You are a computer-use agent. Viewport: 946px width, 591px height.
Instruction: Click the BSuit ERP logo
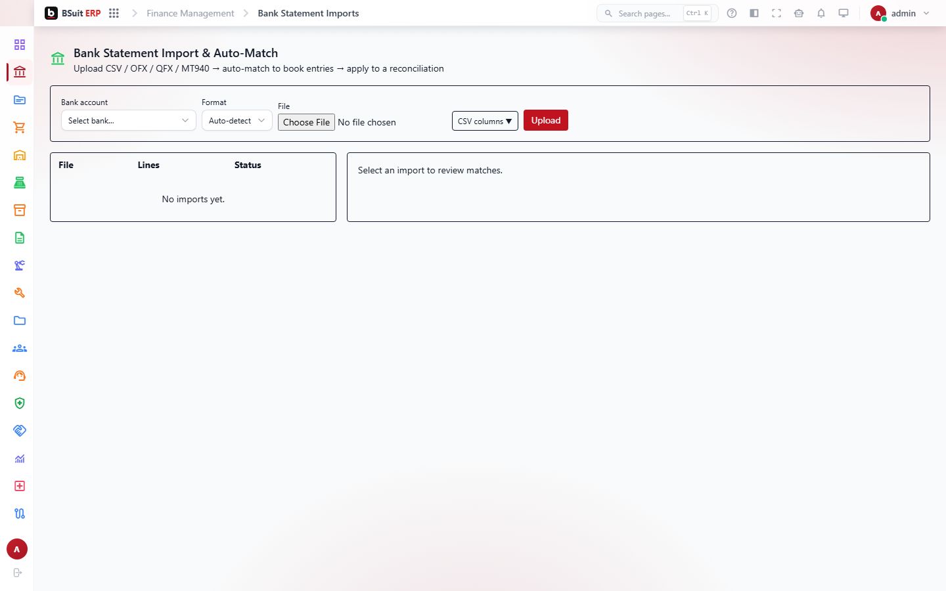73,13
